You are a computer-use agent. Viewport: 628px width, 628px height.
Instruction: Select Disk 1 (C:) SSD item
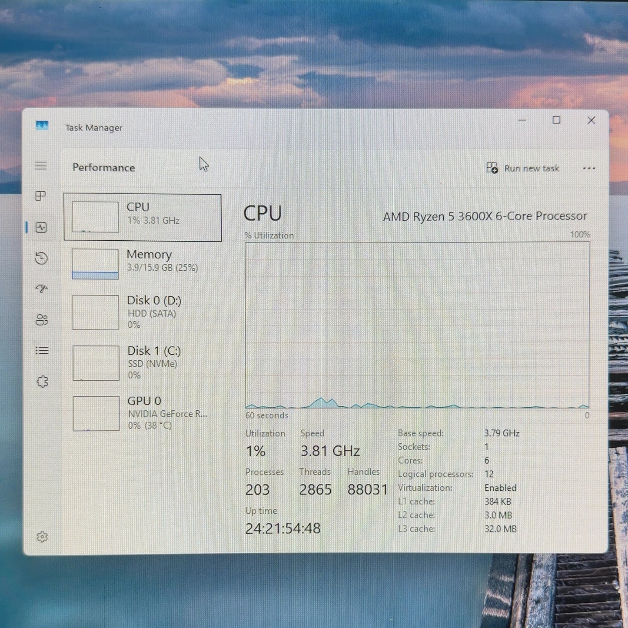[143, 363]
